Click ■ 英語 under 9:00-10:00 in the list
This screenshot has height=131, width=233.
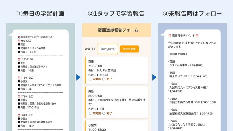tap(21, 44)
